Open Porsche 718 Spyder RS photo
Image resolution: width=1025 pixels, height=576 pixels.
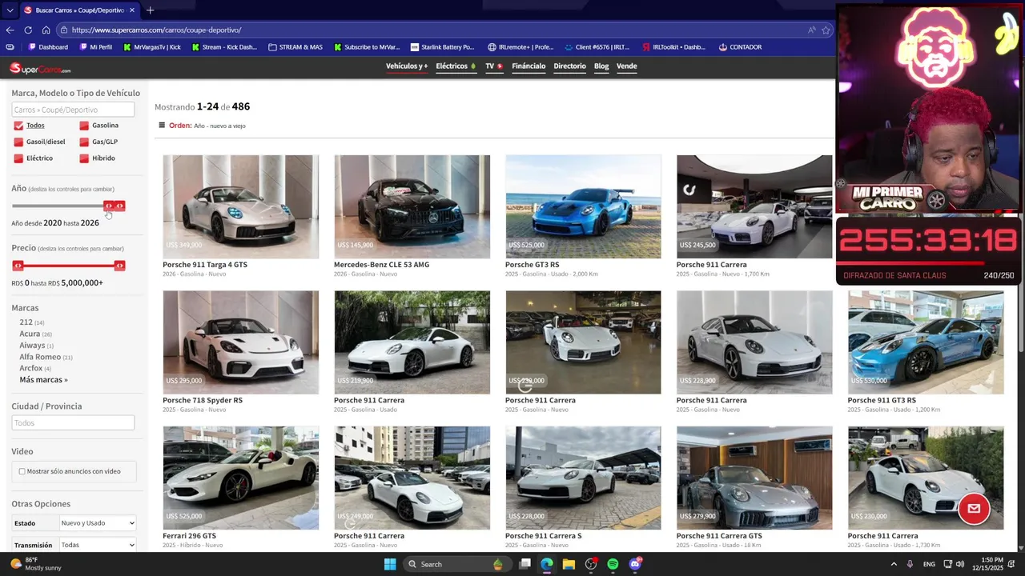(240, 342)
